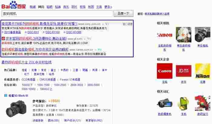Open the 知道 tab in top navigation
The image size is (212, 124).
(x=58, y=7)
